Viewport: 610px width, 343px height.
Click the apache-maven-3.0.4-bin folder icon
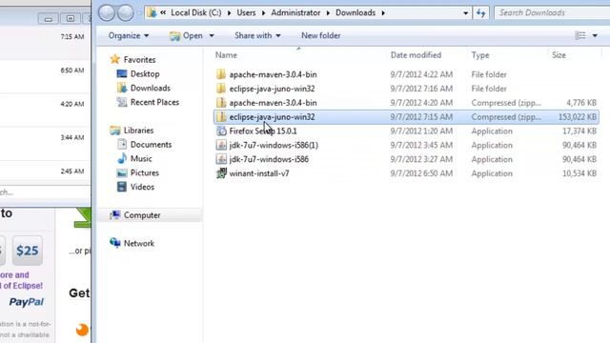[x=221, y=74]
